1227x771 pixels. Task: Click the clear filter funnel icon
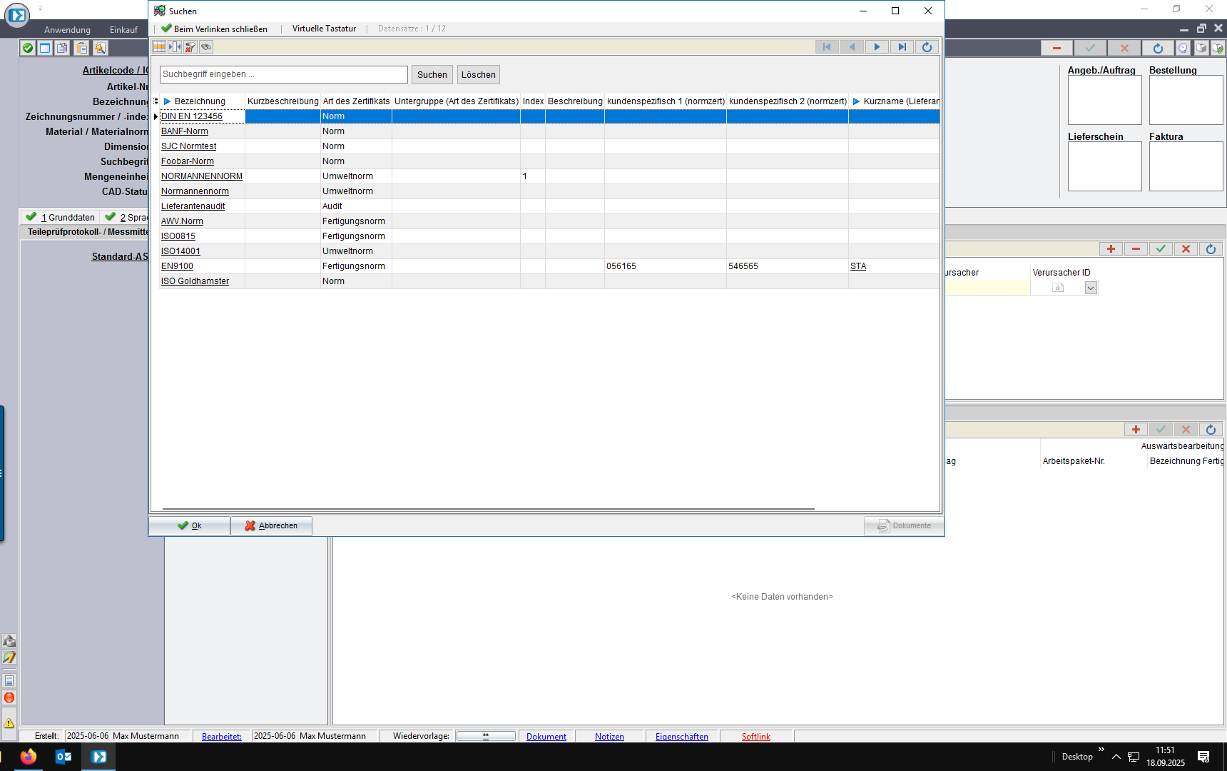point(190,47)
